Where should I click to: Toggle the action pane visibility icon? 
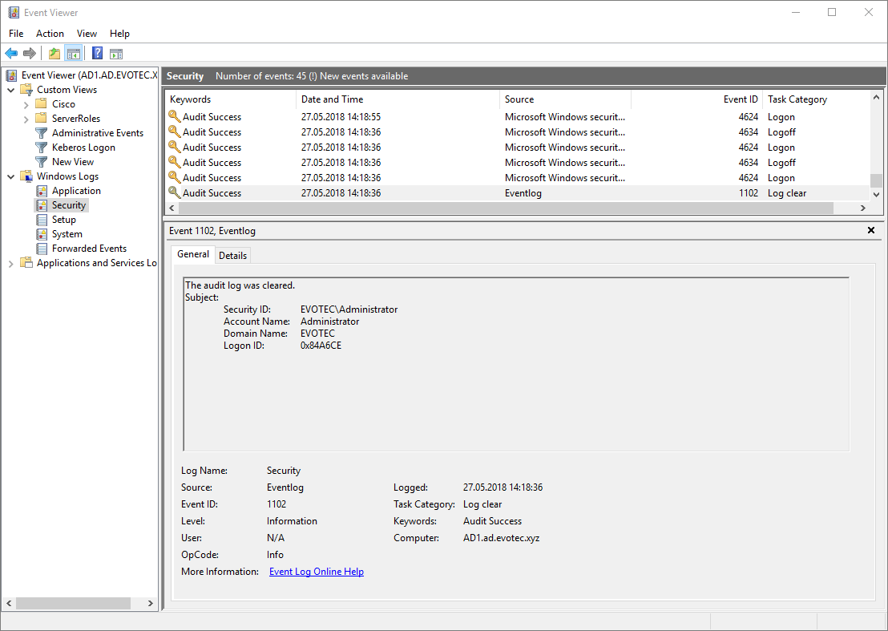point(117,53)
